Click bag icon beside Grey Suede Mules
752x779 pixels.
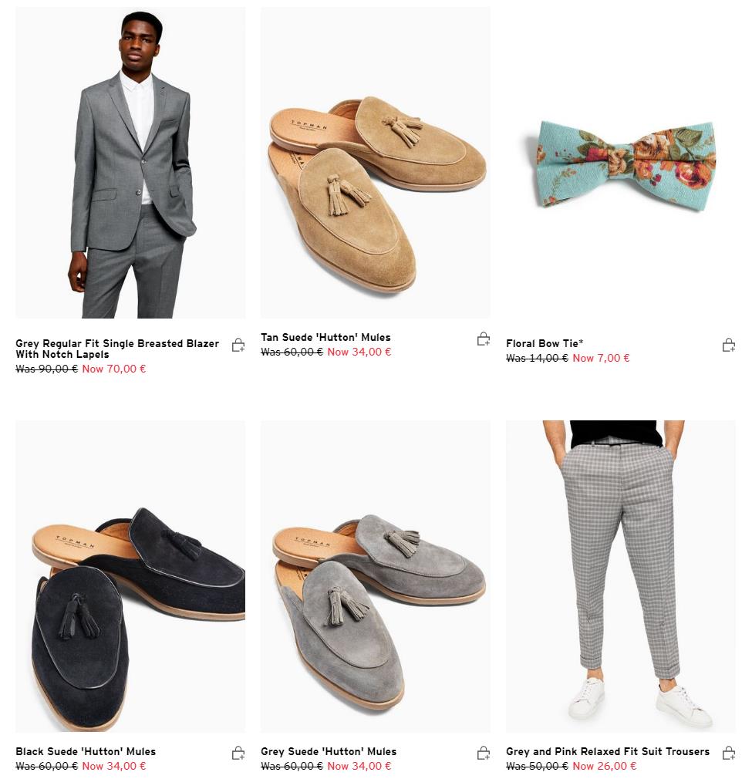tap(484, 754)
